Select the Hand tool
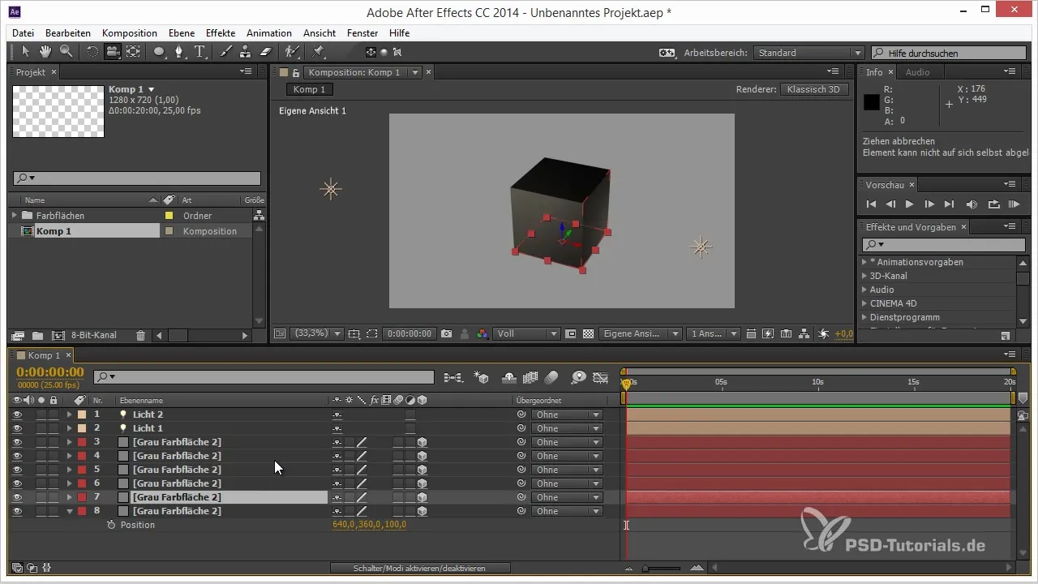 coord(45,52)
